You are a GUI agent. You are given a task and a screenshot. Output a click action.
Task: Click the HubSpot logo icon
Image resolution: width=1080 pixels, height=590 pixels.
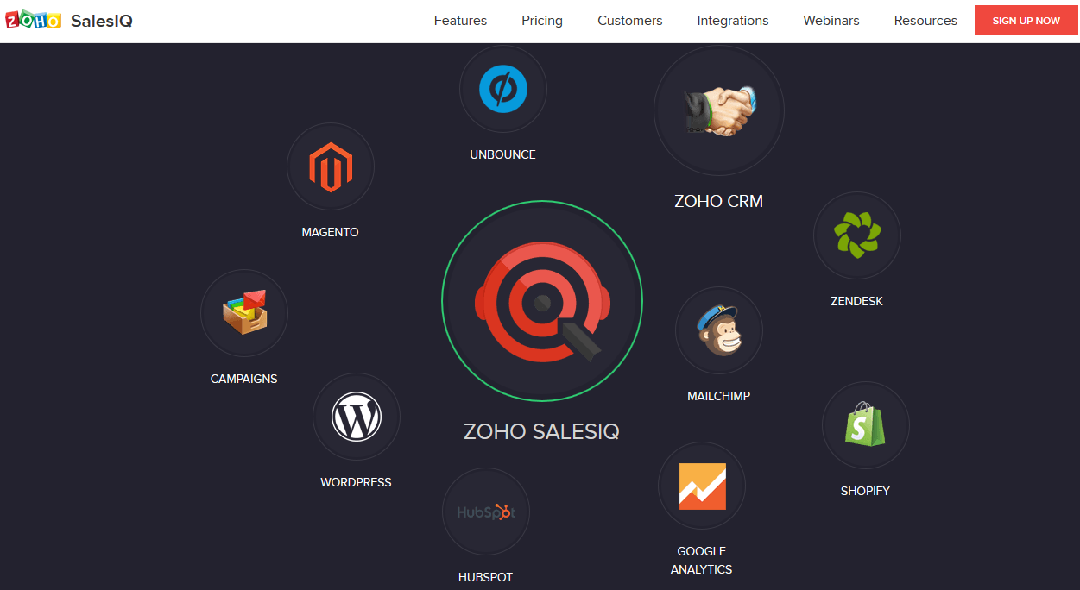[x=486, y=512]
